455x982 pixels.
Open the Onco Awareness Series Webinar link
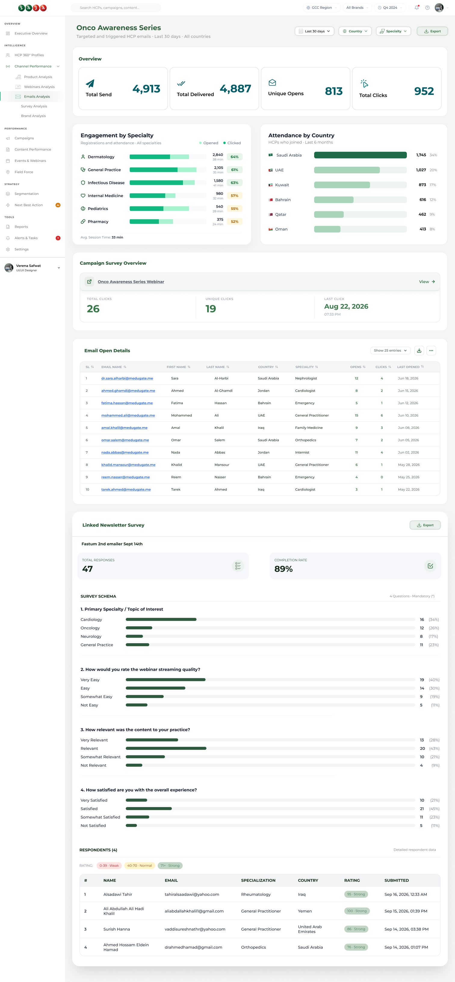(x=131, y=282)
